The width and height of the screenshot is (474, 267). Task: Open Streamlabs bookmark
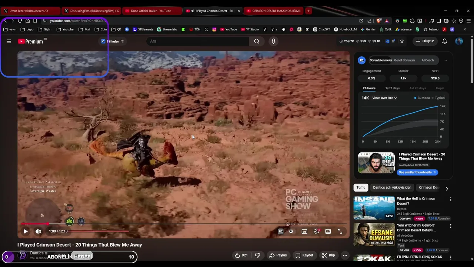point(167,29)
